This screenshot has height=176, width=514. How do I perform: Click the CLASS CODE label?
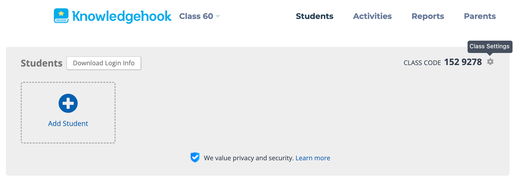422,63
